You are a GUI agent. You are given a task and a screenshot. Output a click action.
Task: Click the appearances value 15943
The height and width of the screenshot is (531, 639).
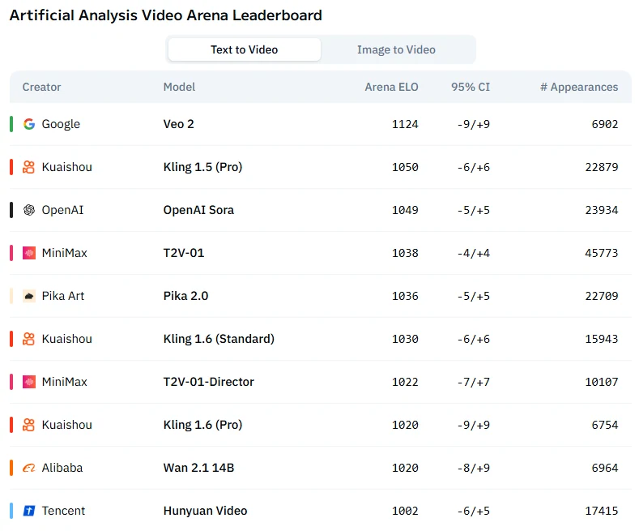[x=602, y=339]
